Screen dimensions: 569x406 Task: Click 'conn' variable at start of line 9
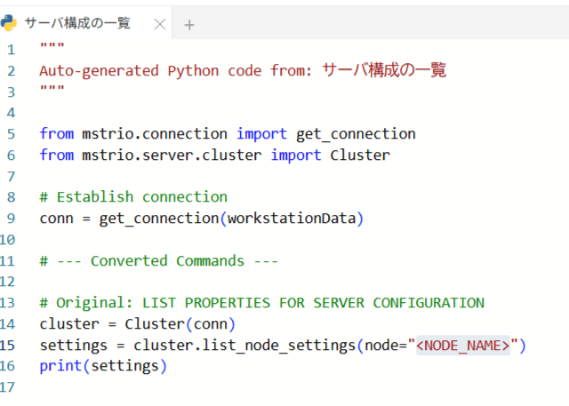click(x=57, y=219)
